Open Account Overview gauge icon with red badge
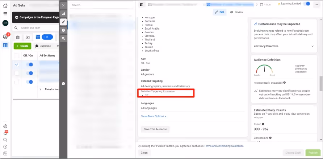The image size is (323, 159). tap(5, 37)
